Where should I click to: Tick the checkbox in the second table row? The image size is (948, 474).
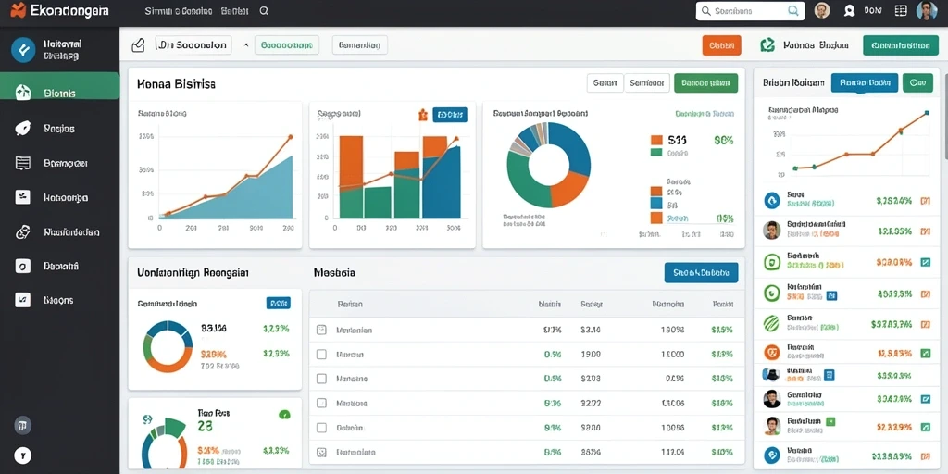point(321,355)
